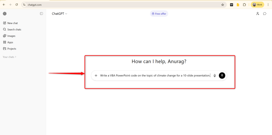Open the yellow extension icon in toolbar
The image size is (272, 135).
238,5
